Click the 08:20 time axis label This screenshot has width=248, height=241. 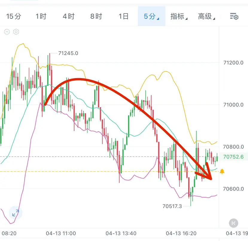pyautogui.click(x=9, y=234)
